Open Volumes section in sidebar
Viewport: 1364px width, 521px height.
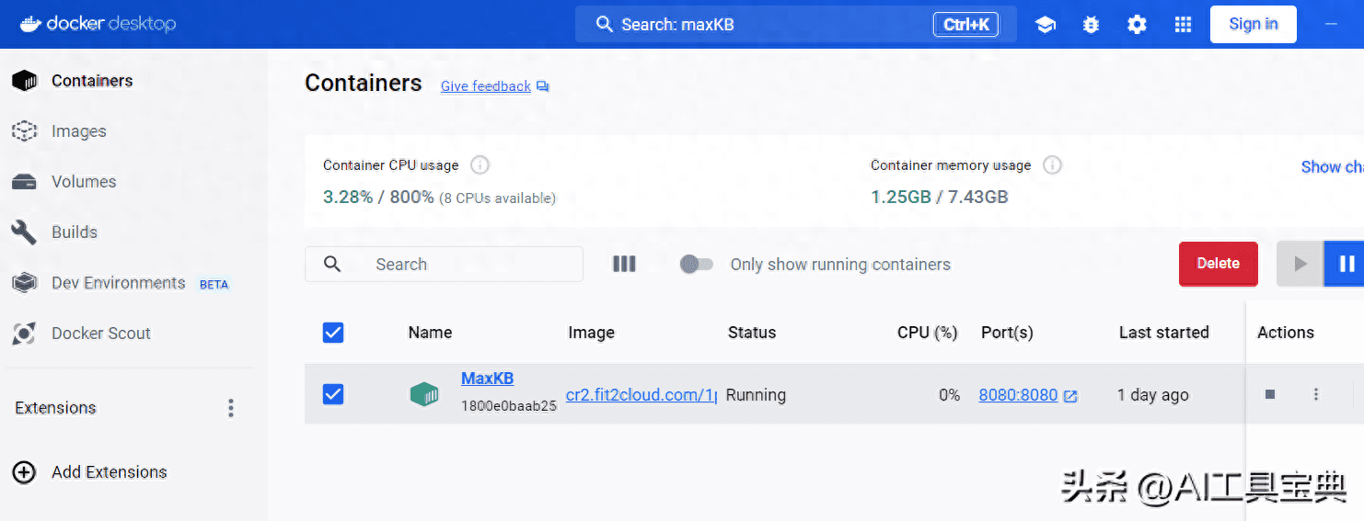83,182
